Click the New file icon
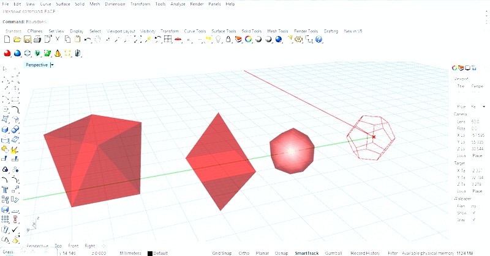 [7, 39]
